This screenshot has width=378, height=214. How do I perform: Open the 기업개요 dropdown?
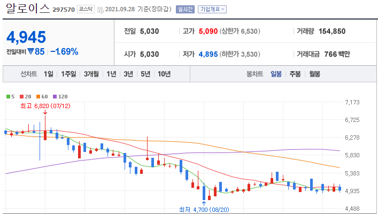[x=212, y=10]
